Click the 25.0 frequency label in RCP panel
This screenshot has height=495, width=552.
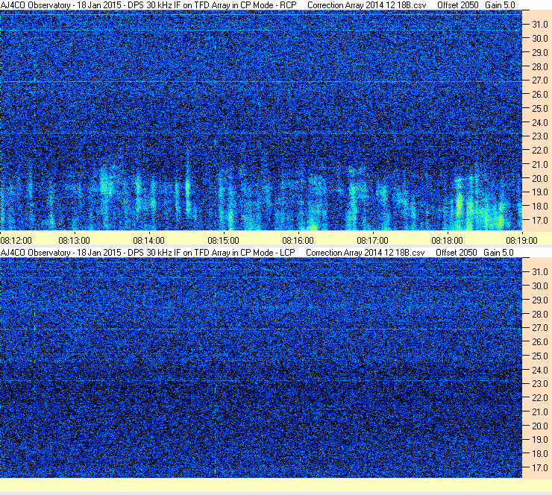[540, 108]
